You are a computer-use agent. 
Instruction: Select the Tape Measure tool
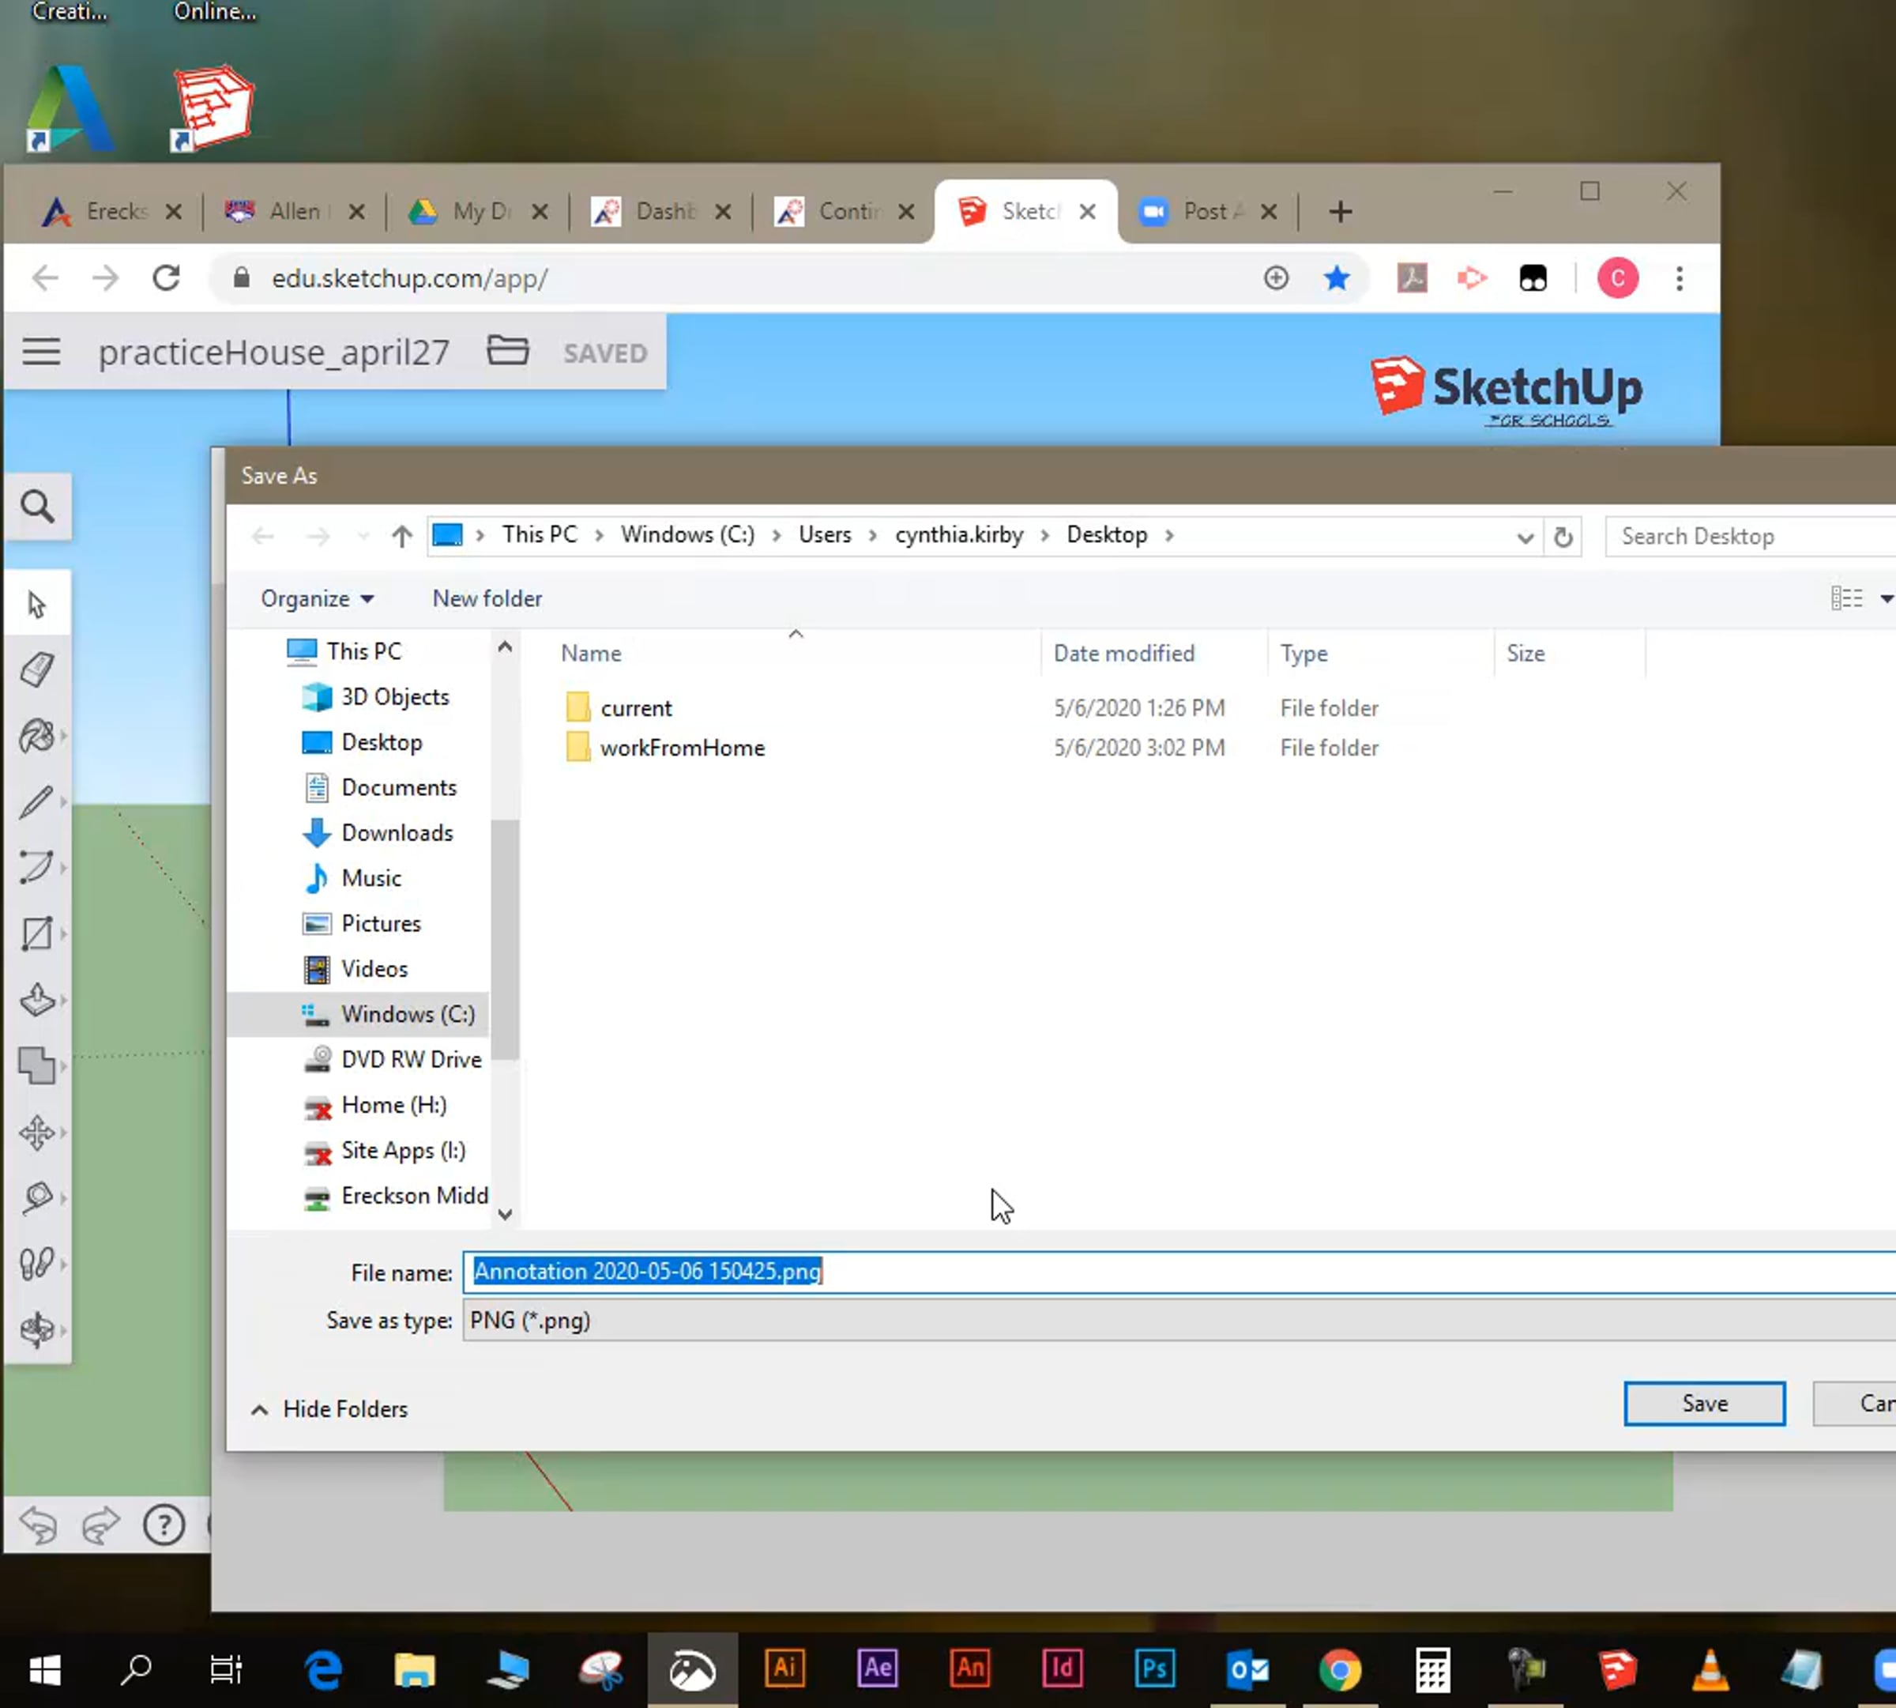point(36,1198)
